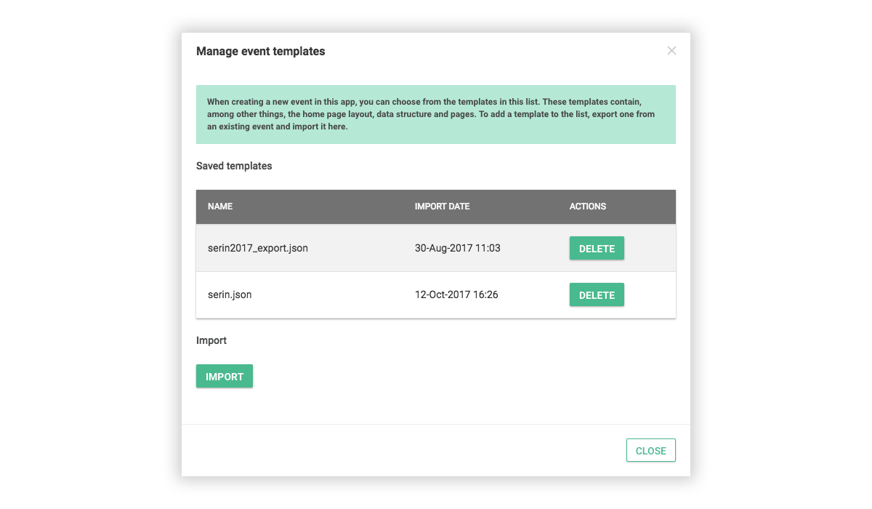The image size is (872, 509).
Task: Click the ACTIONS column header
Action: [588, 207]
